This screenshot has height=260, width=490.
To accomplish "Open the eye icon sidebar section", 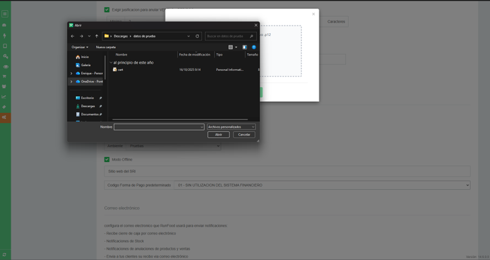I will pos(6,66).
